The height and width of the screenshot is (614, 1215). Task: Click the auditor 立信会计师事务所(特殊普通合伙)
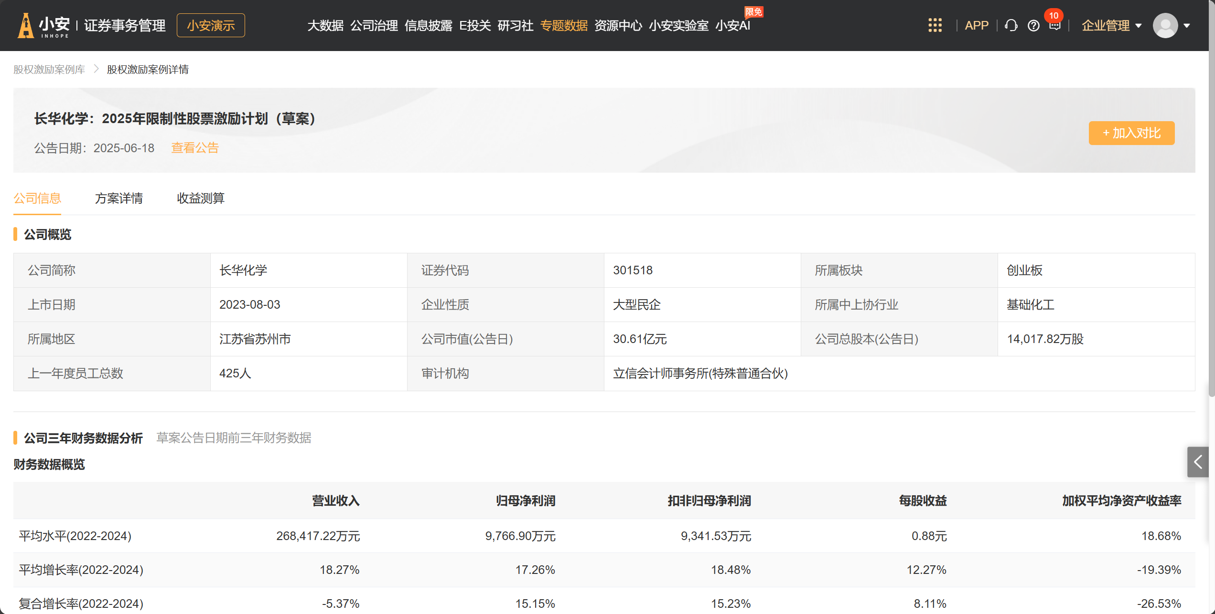click(x=700, y=373)
